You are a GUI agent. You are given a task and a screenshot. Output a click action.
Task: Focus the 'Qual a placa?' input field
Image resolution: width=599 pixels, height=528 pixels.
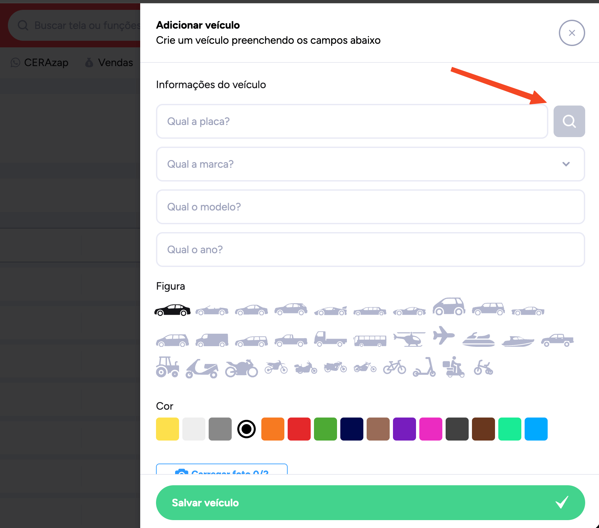352,121
